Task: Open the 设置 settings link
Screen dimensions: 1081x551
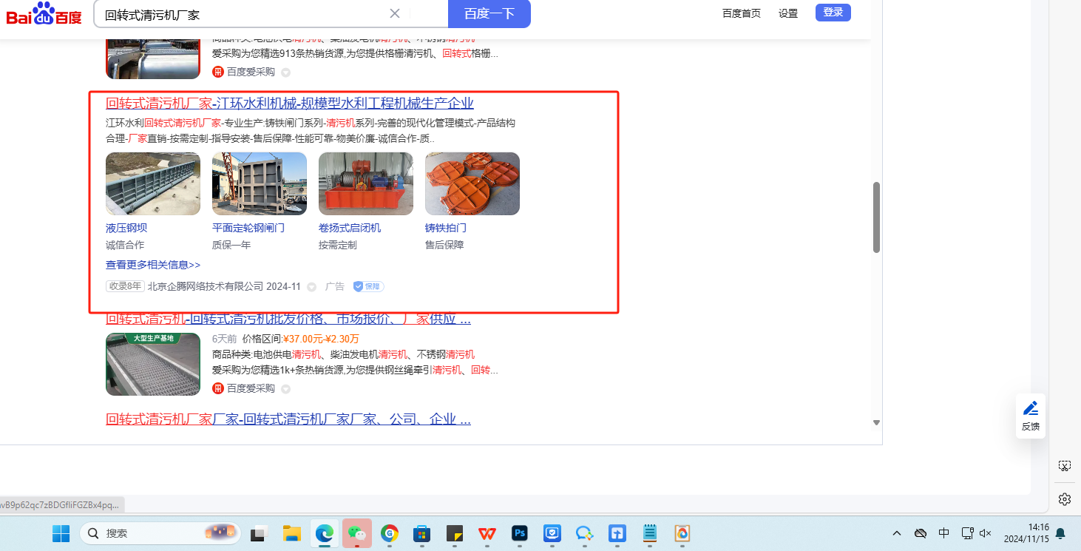Action: [x=788, y=13]
